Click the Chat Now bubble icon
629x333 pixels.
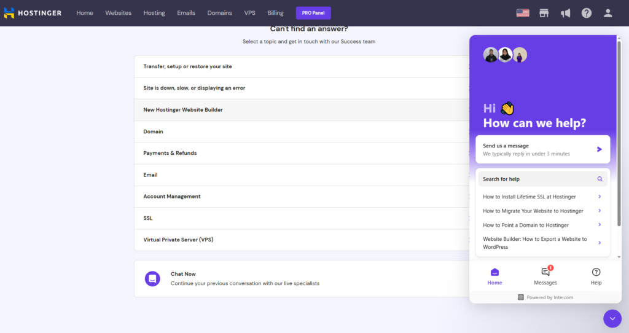point(152,278)
